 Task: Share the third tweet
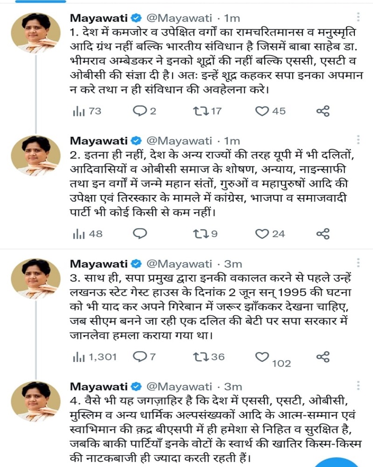pos(323,357)
